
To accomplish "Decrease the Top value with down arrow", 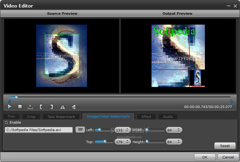I will pyautogui.click(x=127, y=143).
